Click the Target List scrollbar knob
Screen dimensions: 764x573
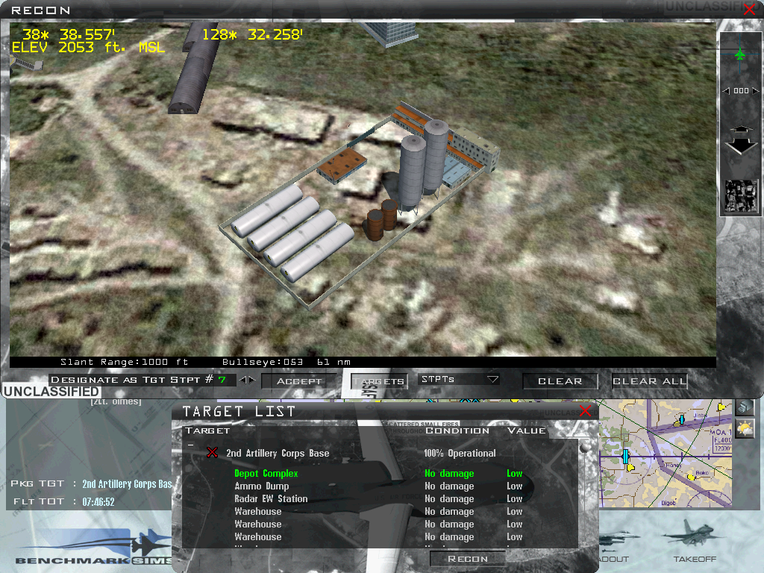(585, 446)
